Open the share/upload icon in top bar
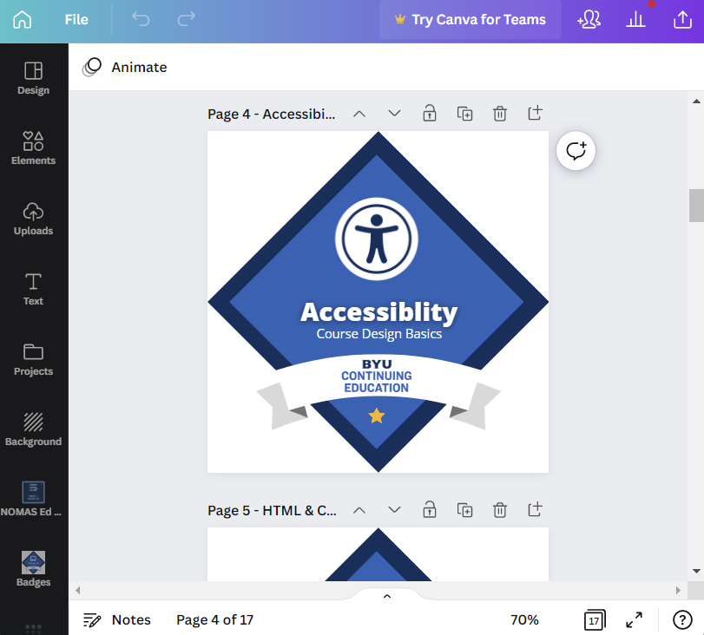This screenshot has height=635, width=704. click(681, 19)
